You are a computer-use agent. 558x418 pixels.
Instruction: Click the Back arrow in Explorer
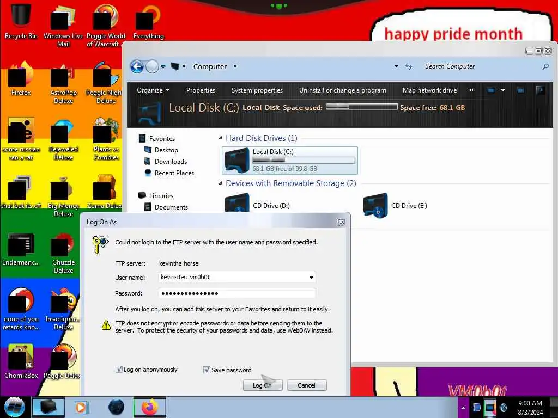137,66
